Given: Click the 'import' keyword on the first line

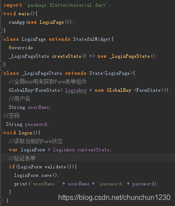Looking at the screenshot, I should [13, 5].
